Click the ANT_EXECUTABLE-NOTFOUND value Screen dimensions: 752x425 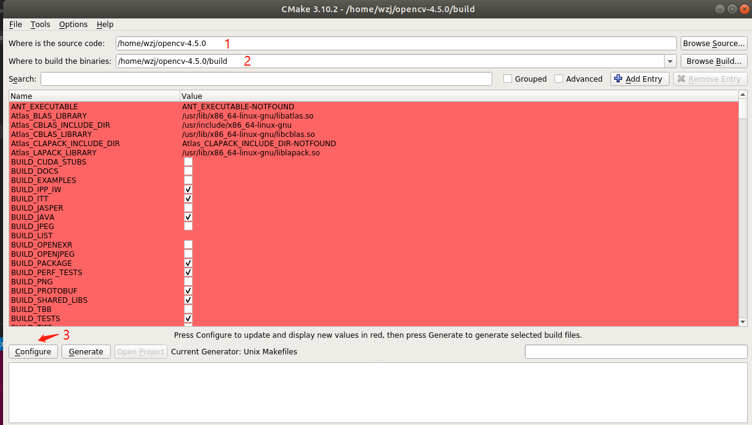[238, 107]
